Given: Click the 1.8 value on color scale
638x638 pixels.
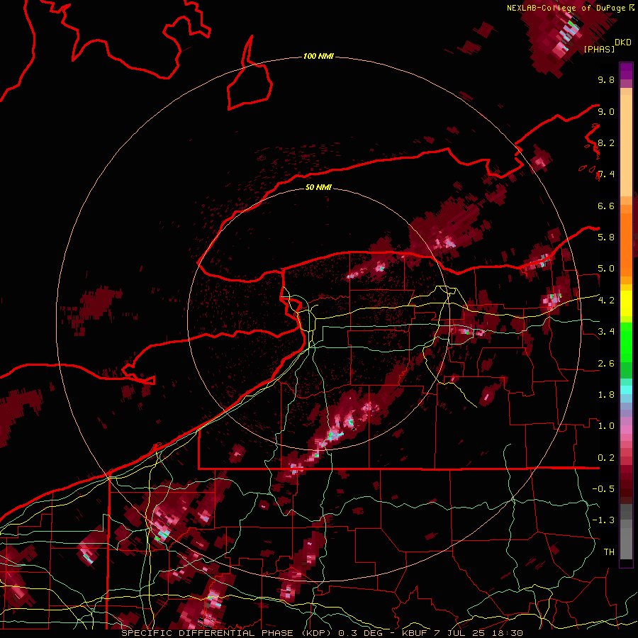Looking at the screenshot, I should coord(606,395).
